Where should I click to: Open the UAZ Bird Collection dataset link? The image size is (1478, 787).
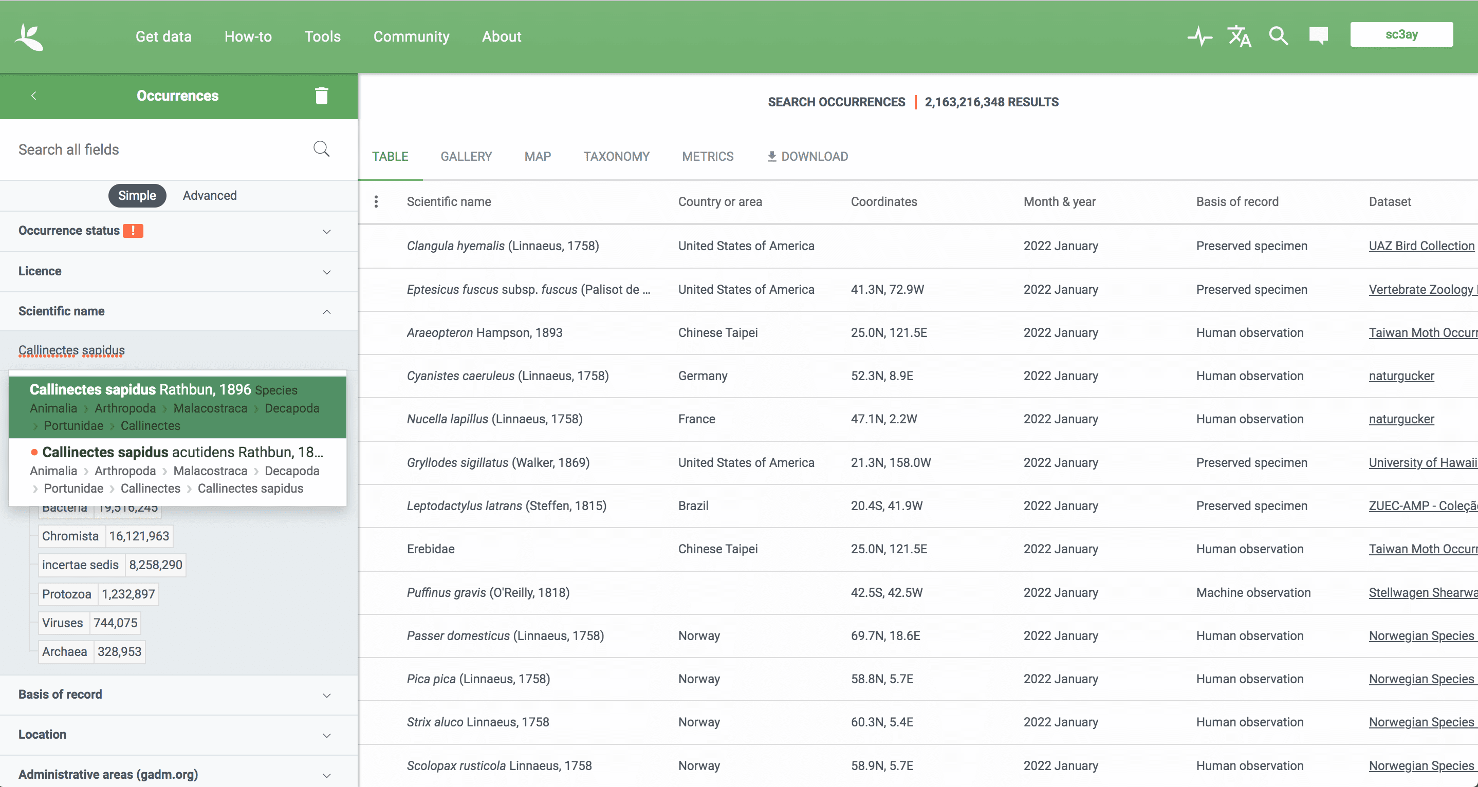[x=1420, y=246]
